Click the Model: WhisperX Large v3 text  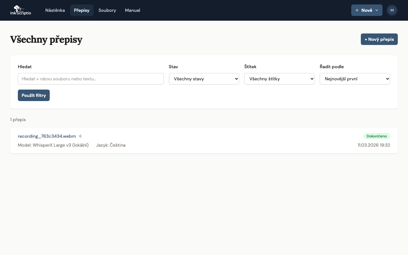53,145
